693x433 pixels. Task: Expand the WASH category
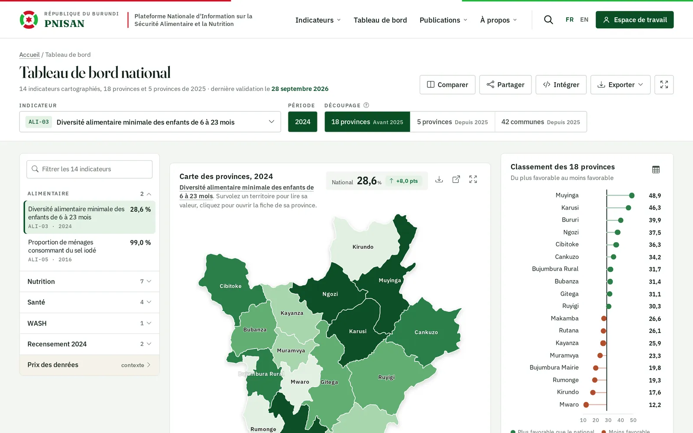pyautogui.click(x=89, y=323)
